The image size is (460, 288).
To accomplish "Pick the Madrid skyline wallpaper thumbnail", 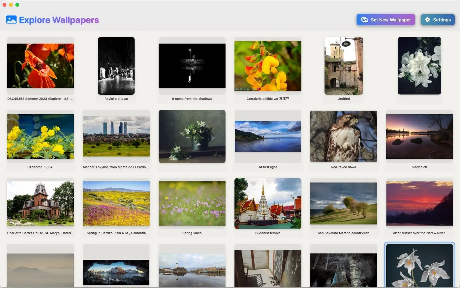I will coord(116,136).
